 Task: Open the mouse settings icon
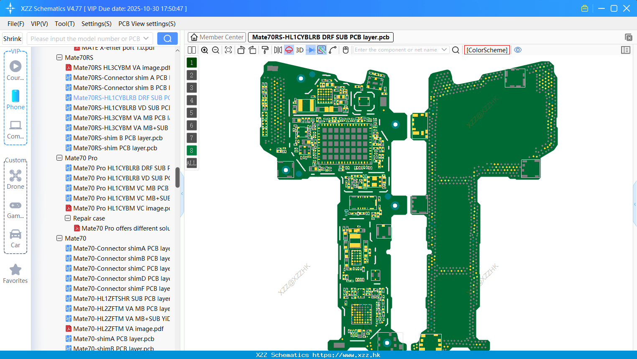[345, 50]
